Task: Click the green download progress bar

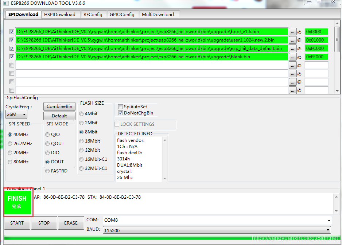Action: point(172,238)
